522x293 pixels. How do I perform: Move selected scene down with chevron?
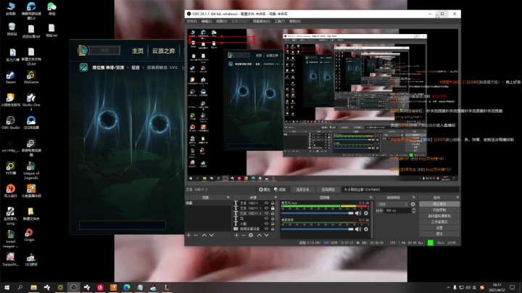click(212, 235)
